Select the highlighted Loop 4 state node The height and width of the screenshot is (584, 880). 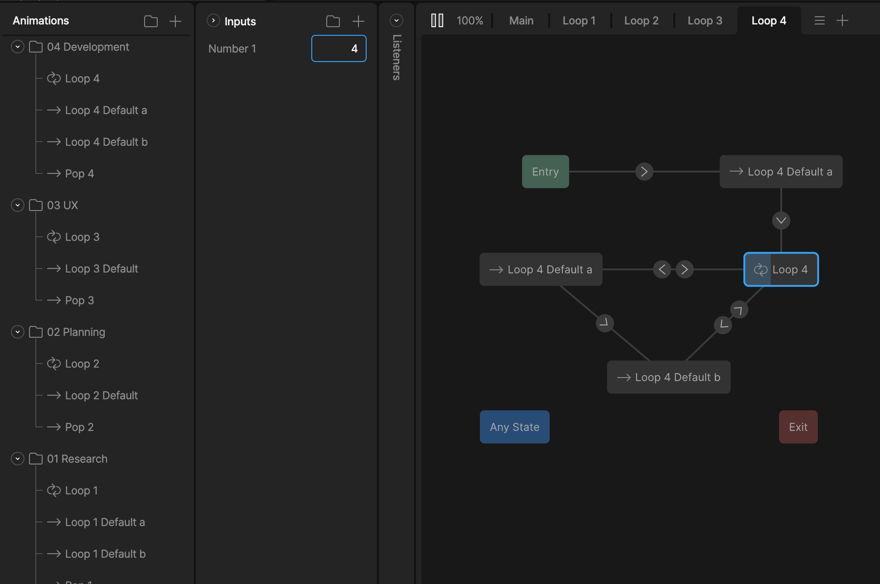781,269
